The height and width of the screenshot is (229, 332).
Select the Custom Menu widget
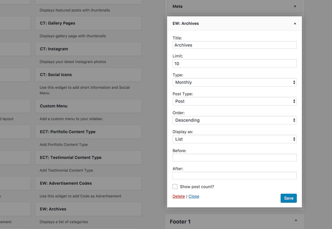89,106
